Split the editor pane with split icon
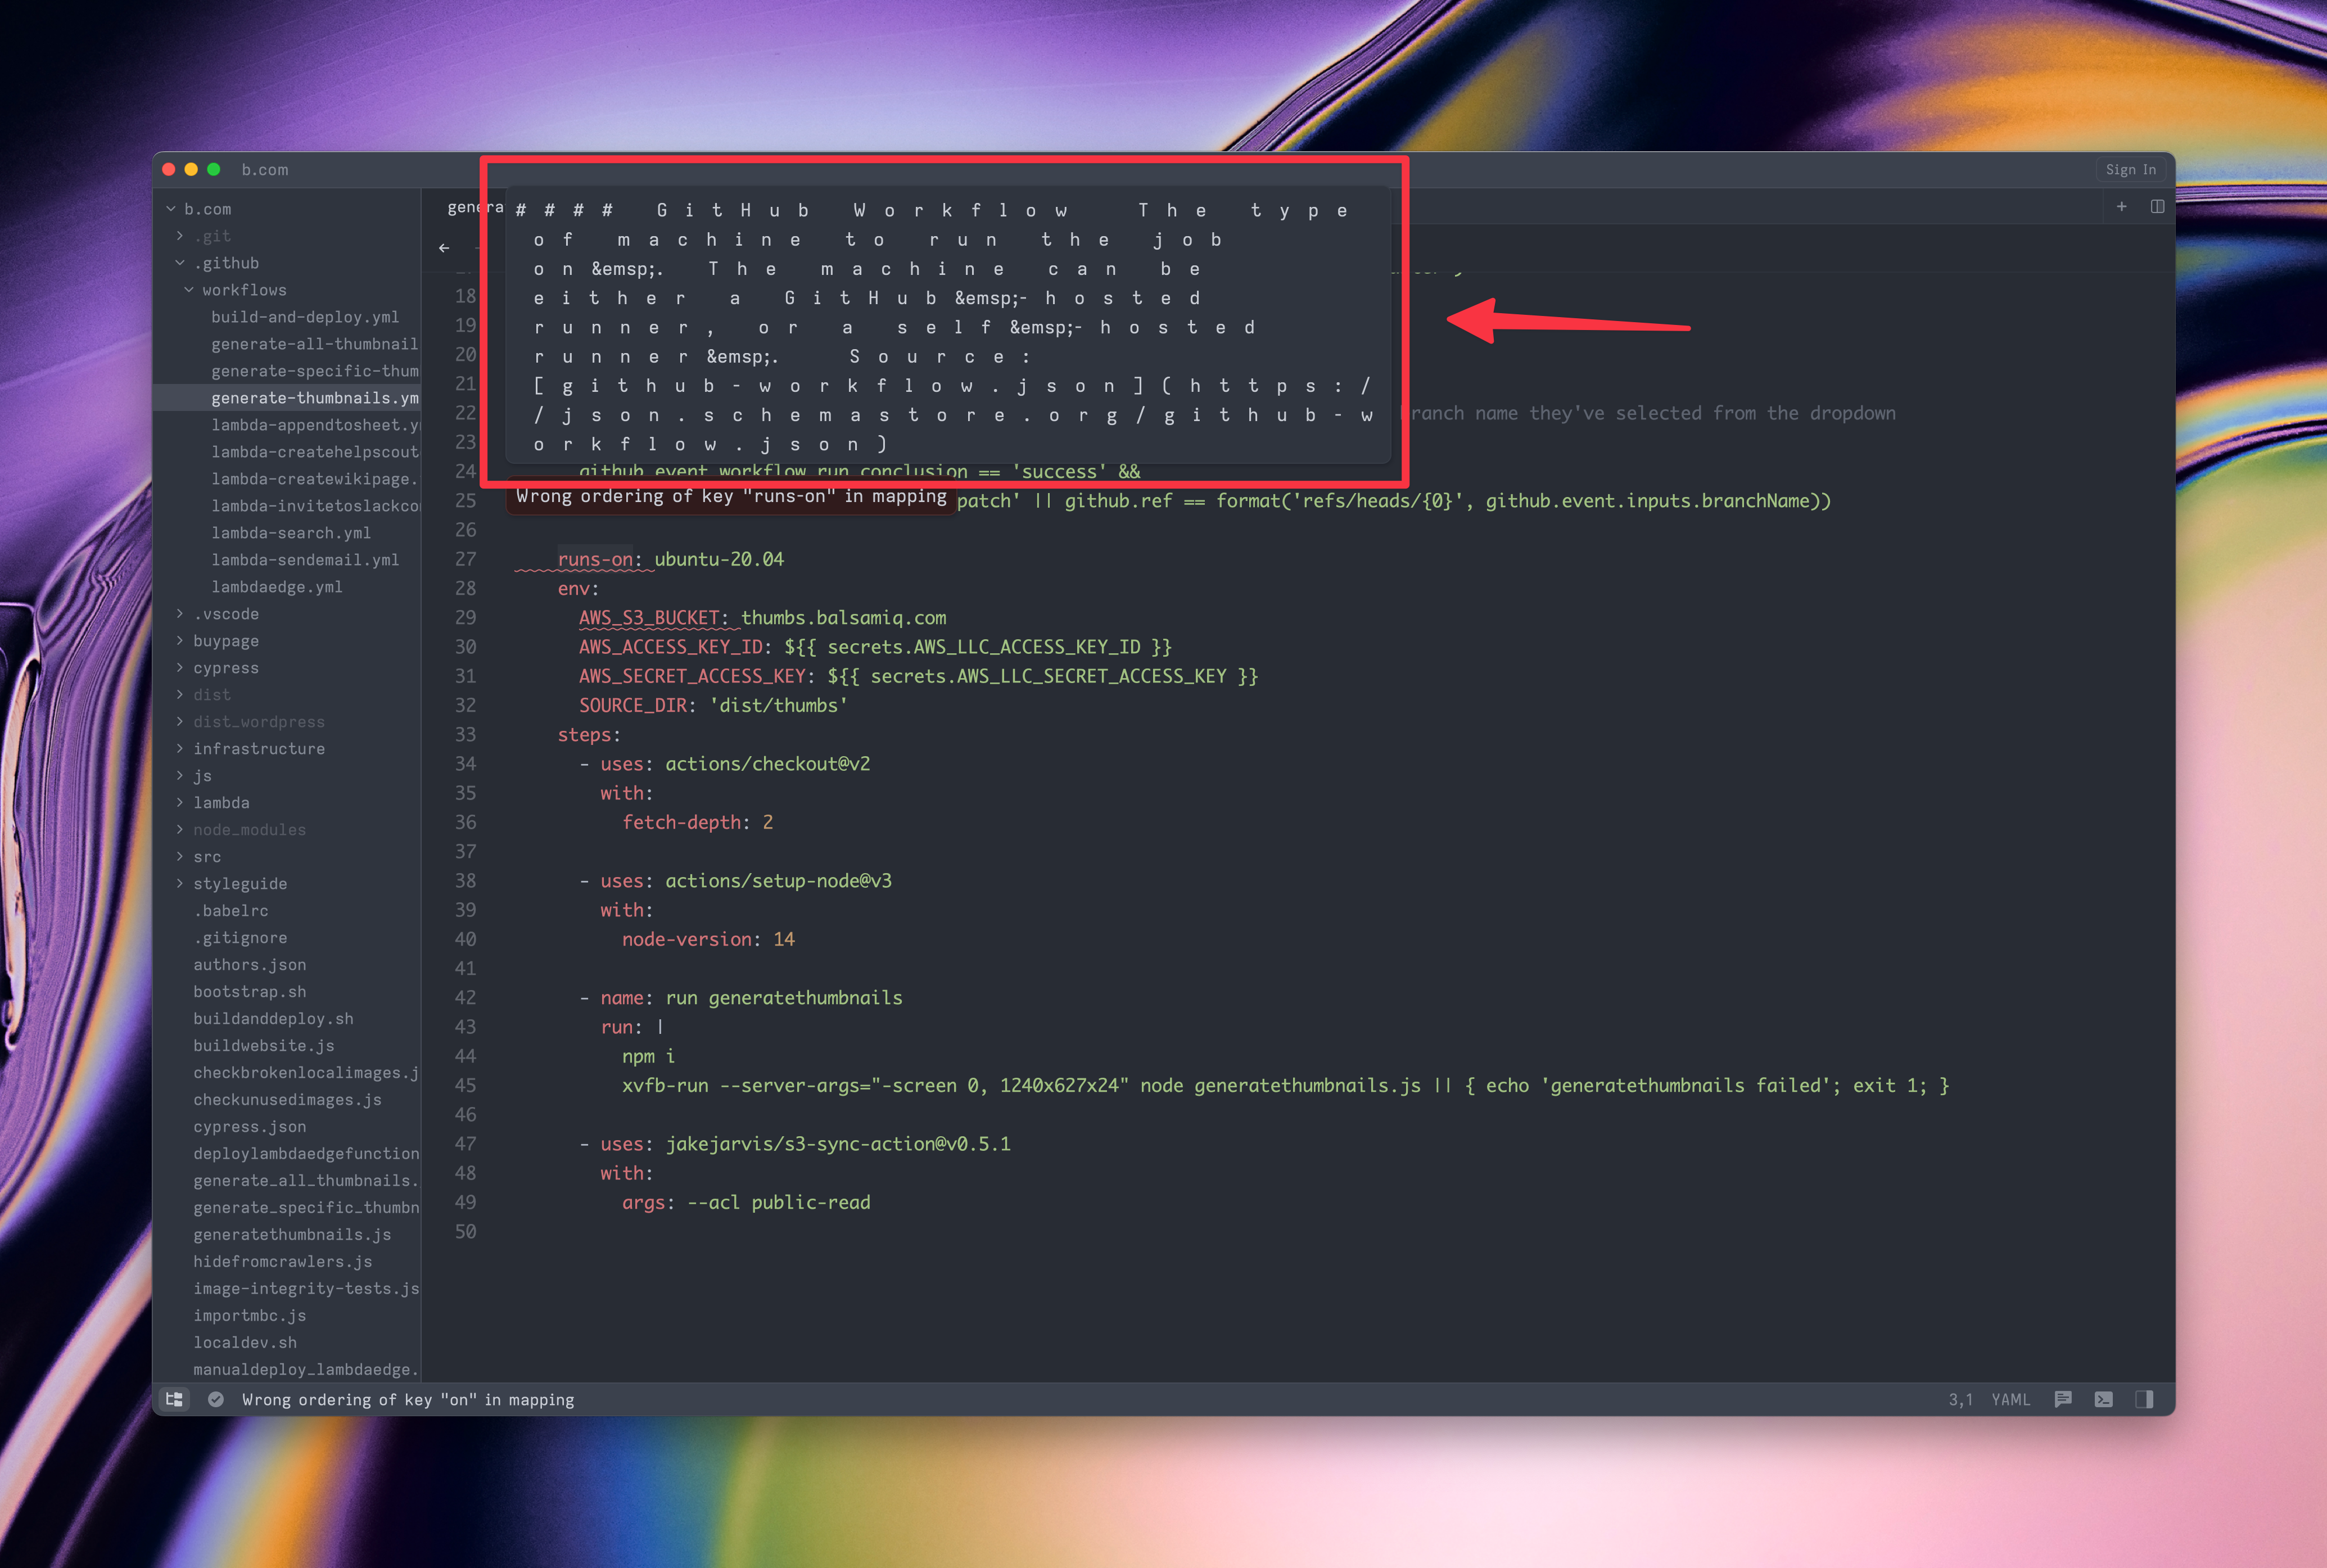Image resolution: width=2327 pixels, height=1568 pixels. (2157, 206)
